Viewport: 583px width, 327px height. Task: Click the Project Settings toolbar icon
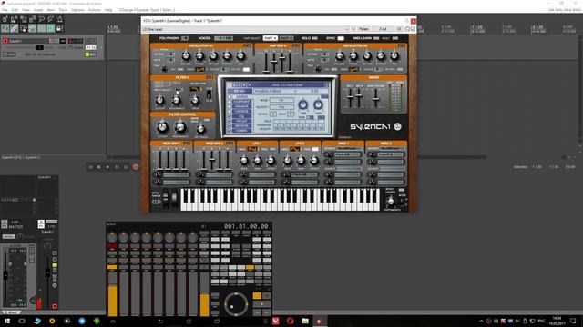click(x=33, y=19)
